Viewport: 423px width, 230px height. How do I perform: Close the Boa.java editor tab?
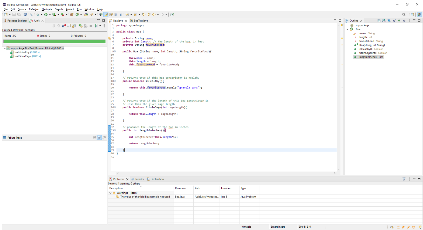tap(126, 21)
